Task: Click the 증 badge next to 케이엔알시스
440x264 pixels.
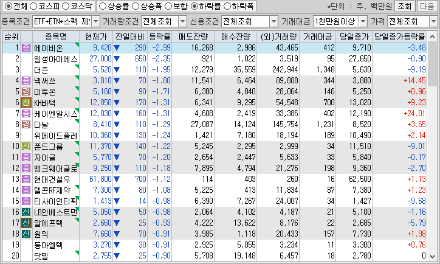Action: click(26, 114)
